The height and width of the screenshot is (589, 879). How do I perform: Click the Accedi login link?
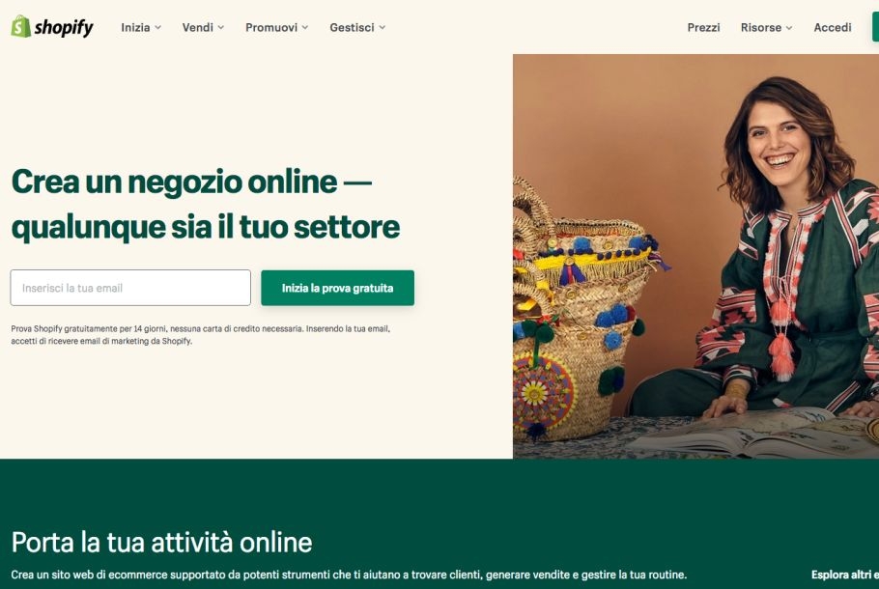click(833, 27)
